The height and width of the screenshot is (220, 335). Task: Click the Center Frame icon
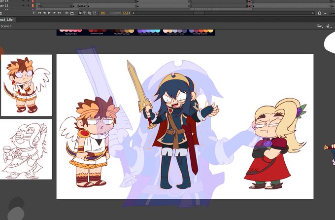(67, 13)
